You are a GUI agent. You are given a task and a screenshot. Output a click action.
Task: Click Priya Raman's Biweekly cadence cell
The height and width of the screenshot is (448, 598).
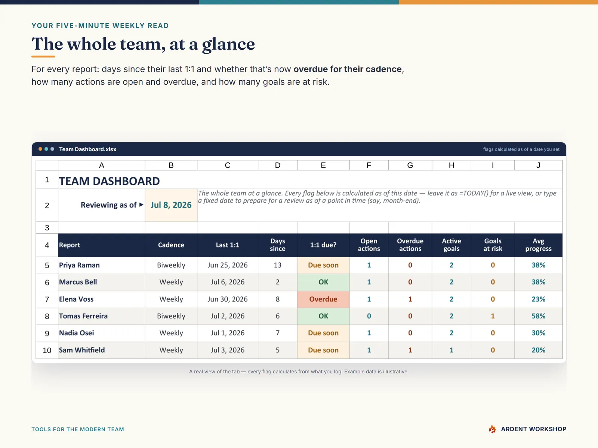171,265
